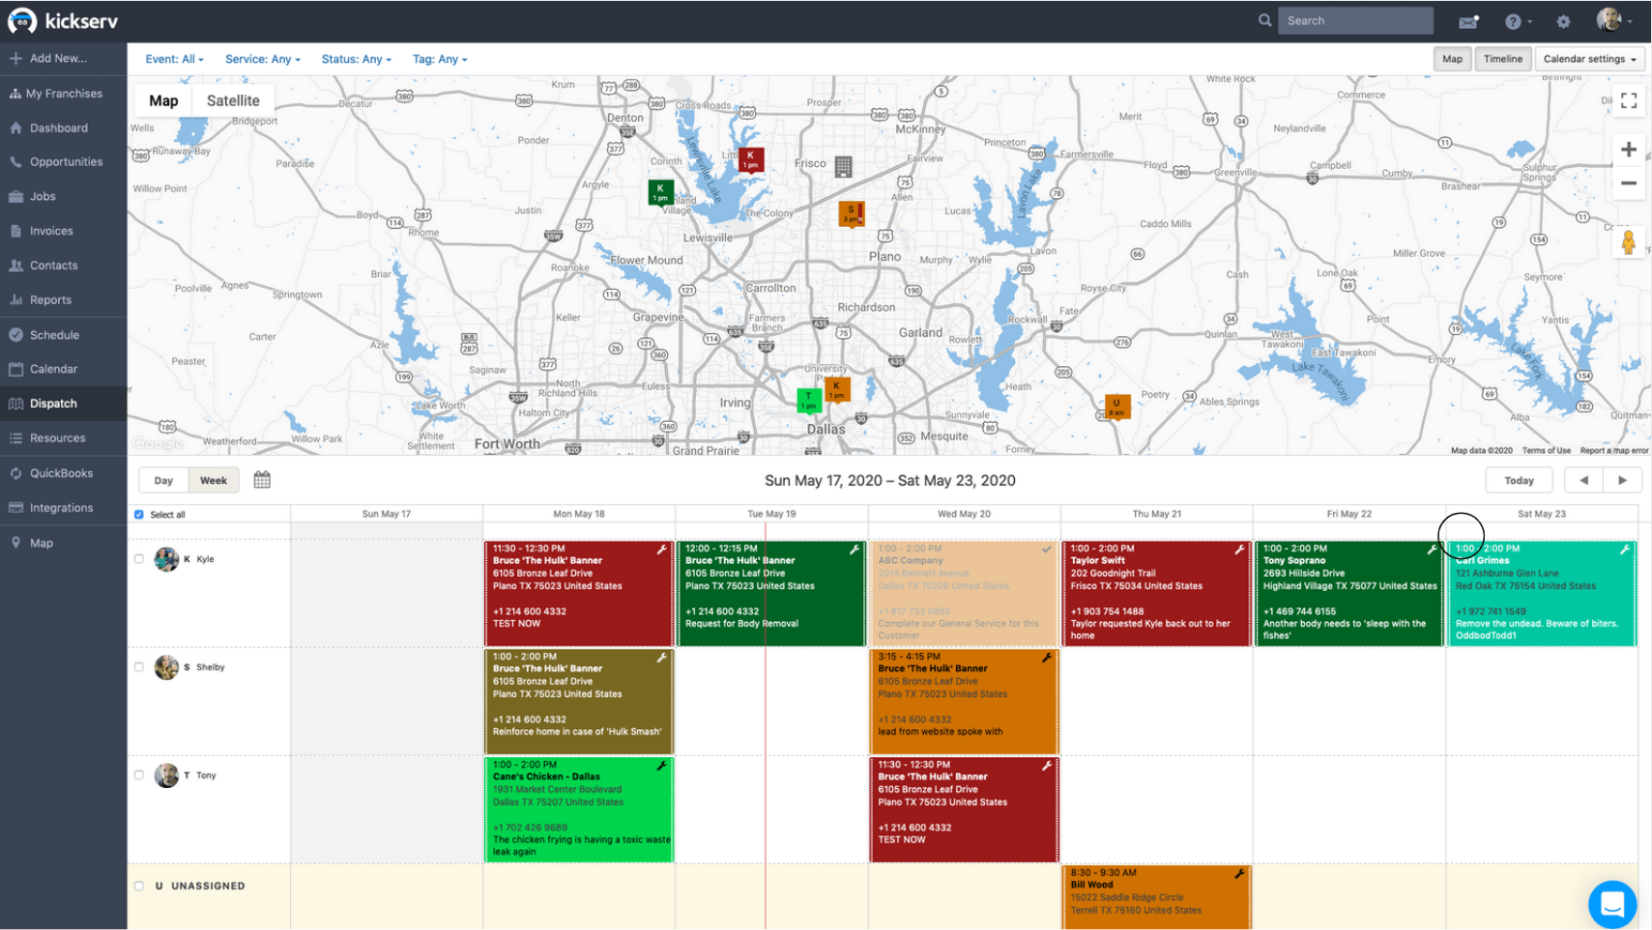The image size is (1652, 930).
Task: Click the kickserv logo
Action: click(x=63, y=20)
